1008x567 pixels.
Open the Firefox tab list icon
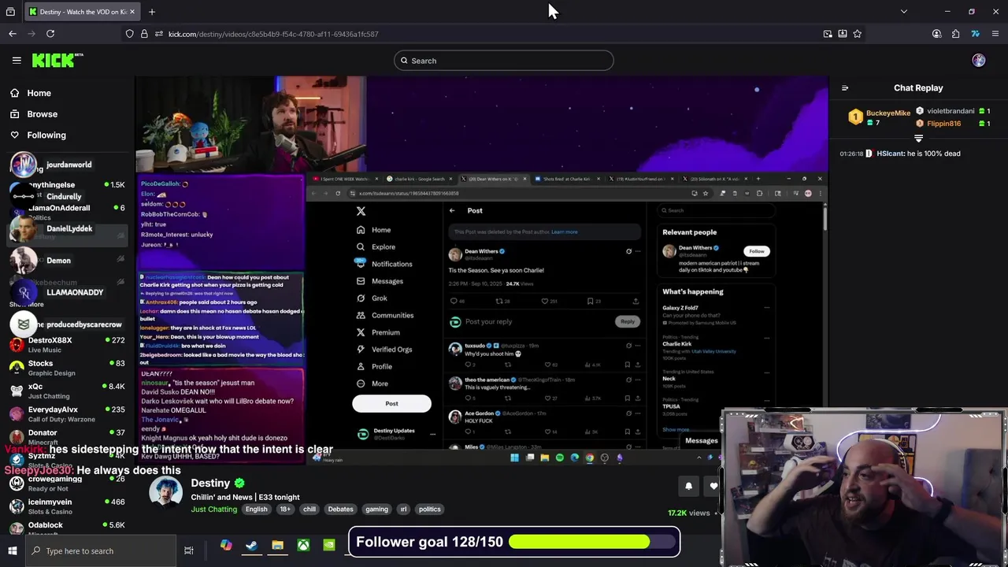coord(11,12)
